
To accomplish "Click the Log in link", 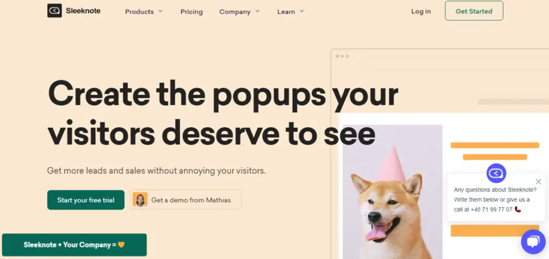I will 421,11.
